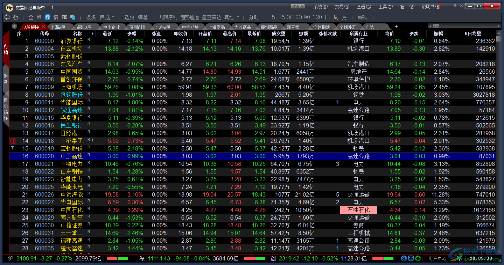Sort by the 成交量 column header

tap(278, 34)
